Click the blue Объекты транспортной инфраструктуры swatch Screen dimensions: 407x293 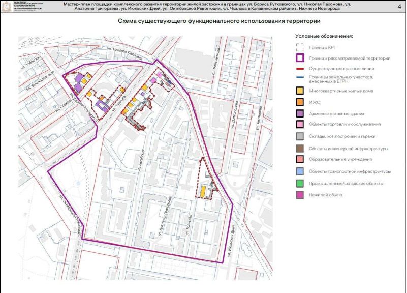pos(300,171)
